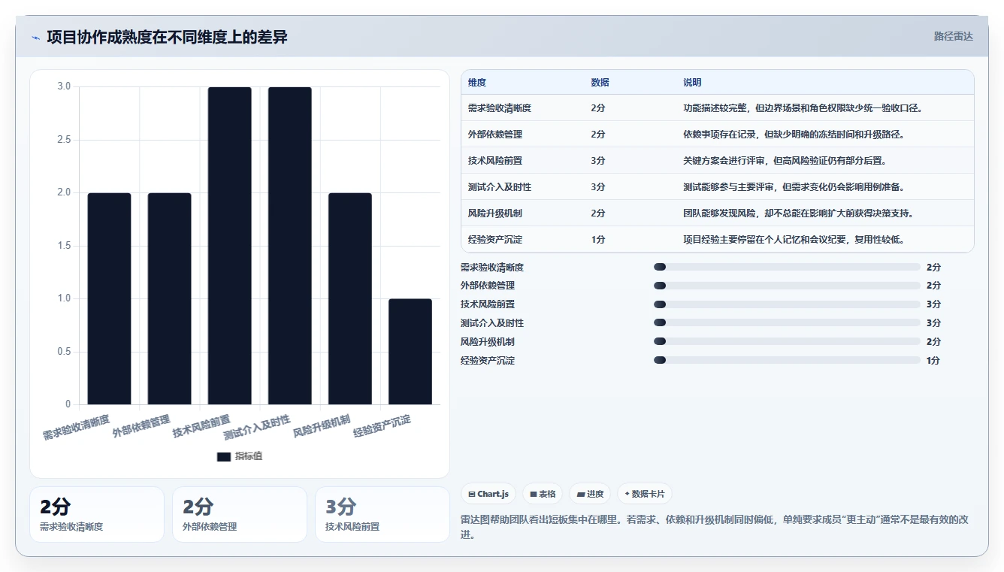
Task: Select the 测试介入及时性 bar in the chart
Action: coord(289,246)
